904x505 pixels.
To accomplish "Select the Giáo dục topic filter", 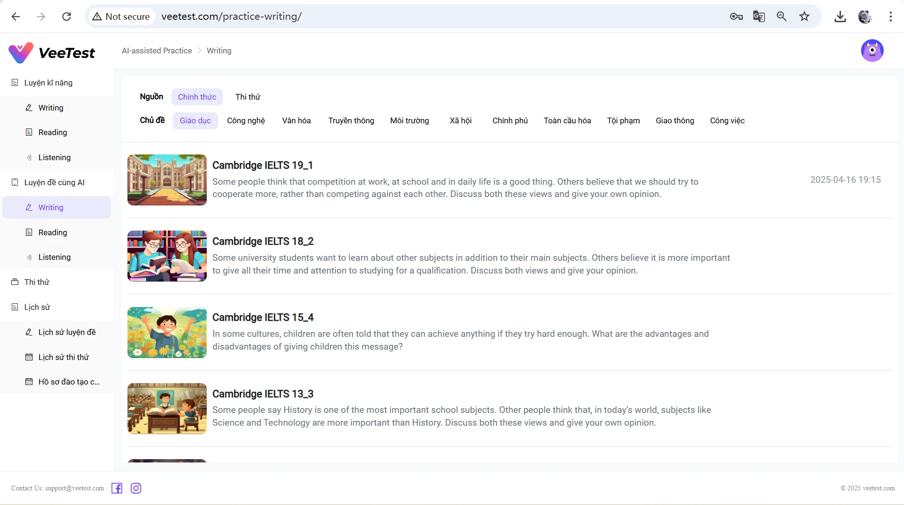I will [195, 120].
